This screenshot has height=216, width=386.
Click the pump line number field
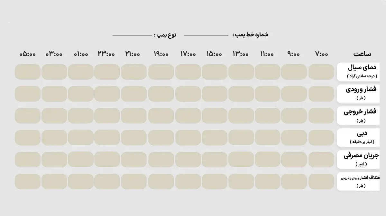click(206, 35)
